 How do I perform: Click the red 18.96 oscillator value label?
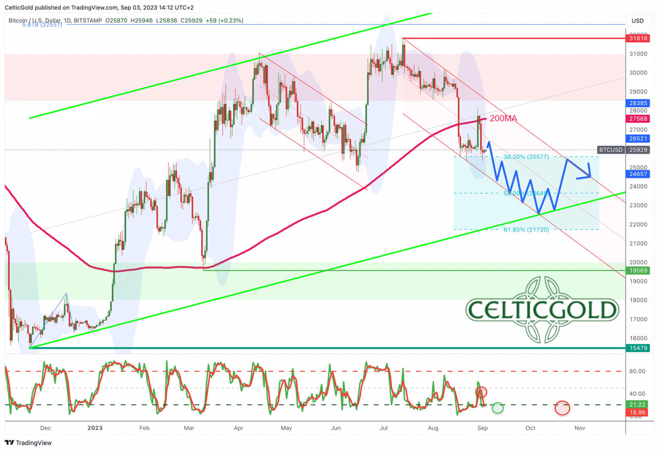coord(637,412)
